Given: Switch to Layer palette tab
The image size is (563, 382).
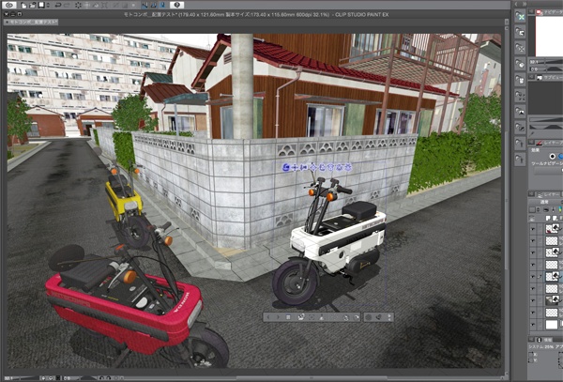Looking at the screenshot, I should (549, 194).
